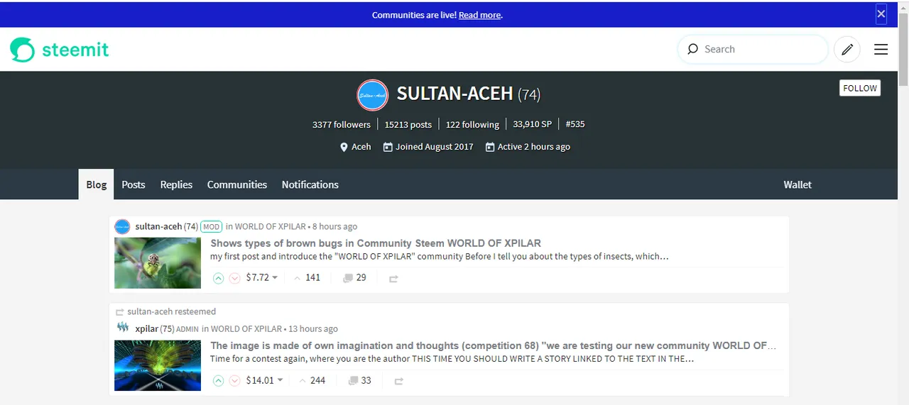This screenshot has height=405, width=909.
Task: Click the sultan-aceh (74) author name
Action: (x=167, y=226)
